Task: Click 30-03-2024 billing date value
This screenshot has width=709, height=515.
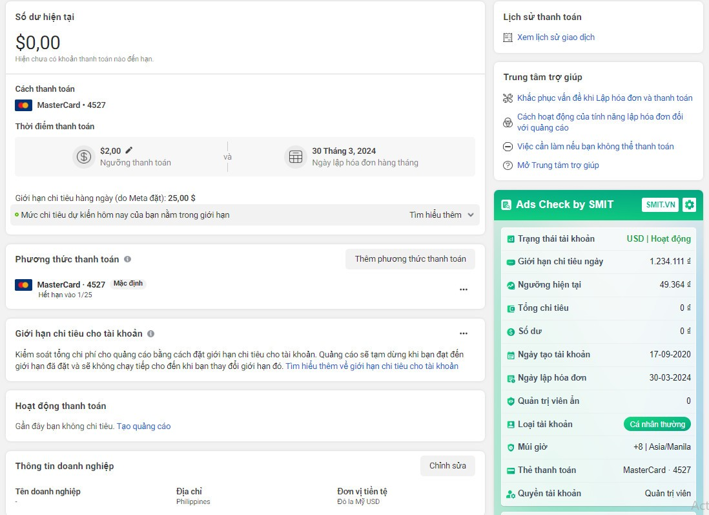Action: click(670, 377)
